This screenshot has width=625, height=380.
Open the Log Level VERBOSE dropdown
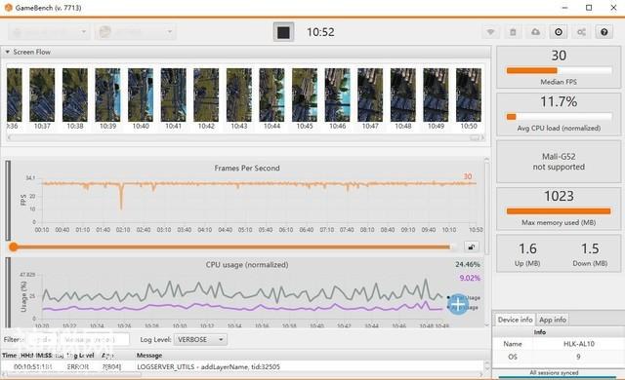coord(200,340)
